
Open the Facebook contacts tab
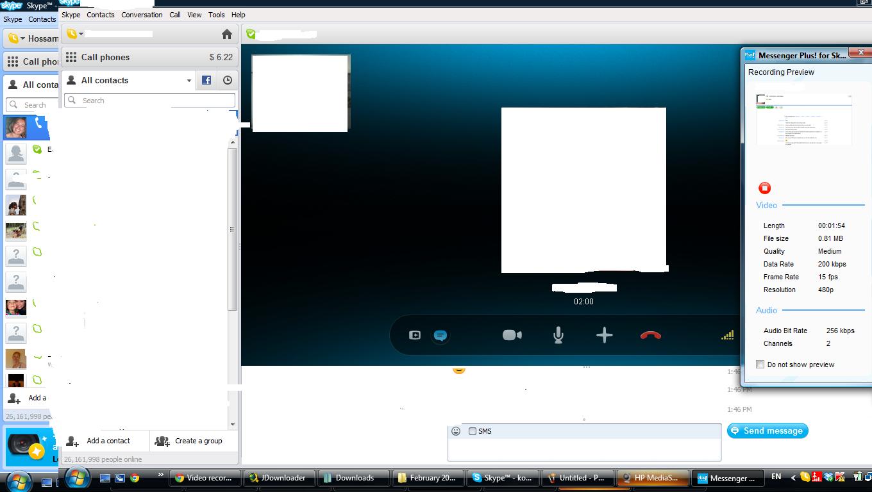pyautogui.click(x=206, y=80)
